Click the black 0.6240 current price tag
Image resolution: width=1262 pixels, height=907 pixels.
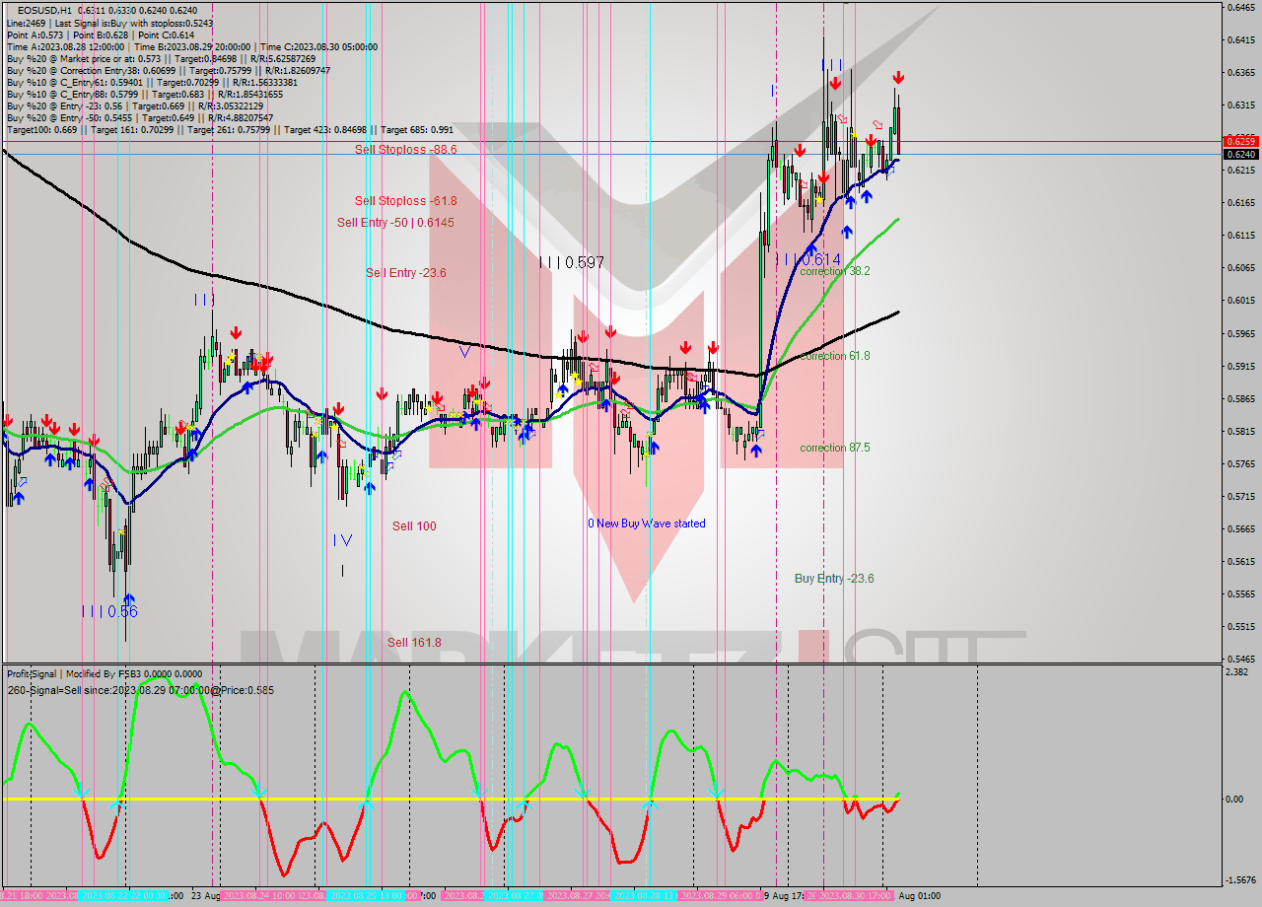1240,154
